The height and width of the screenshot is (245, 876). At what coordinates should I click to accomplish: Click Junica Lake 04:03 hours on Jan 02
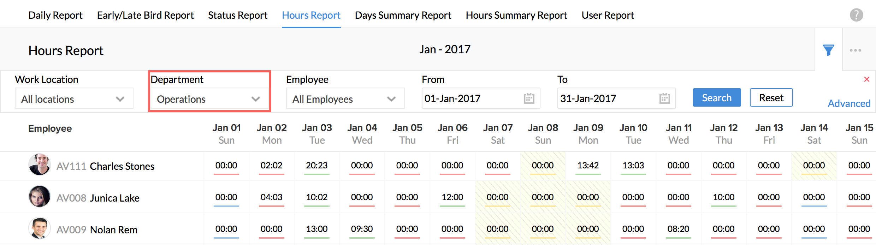coord(271,197)
